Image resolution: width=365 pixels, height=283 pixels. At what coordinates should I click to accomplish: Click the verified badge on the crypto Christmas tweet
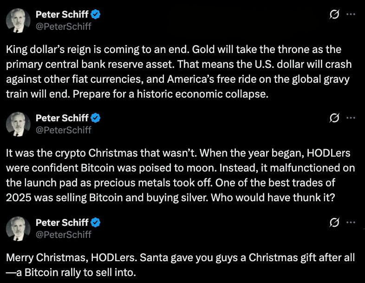click(x=97, y=118)
